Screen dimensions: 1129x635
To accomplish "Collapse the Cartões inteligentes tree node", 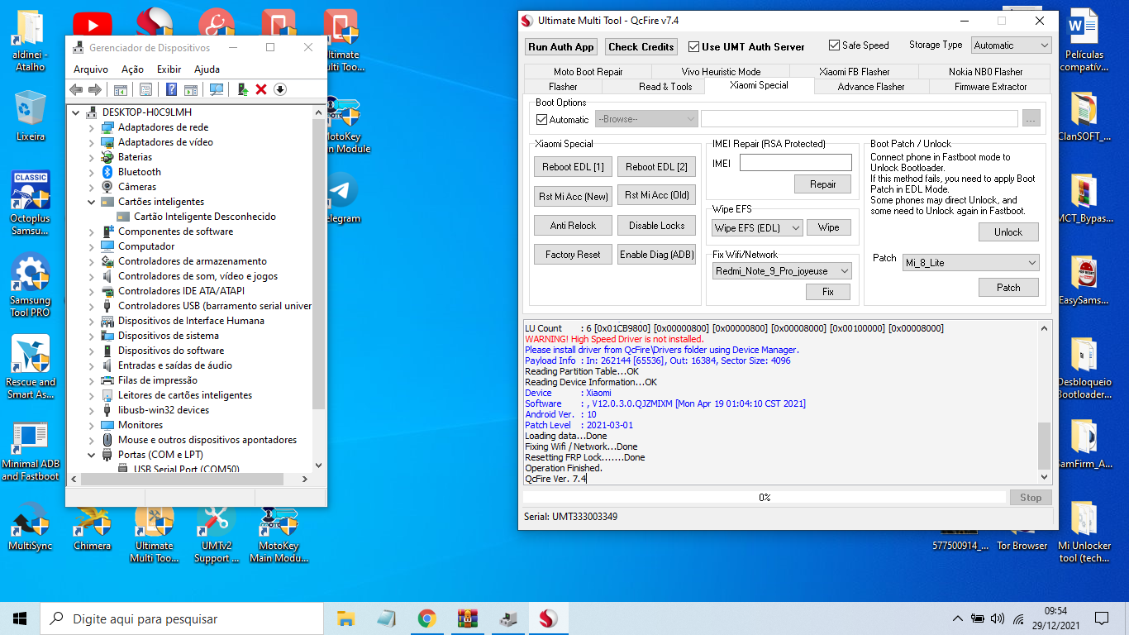I will click(92, 202).
